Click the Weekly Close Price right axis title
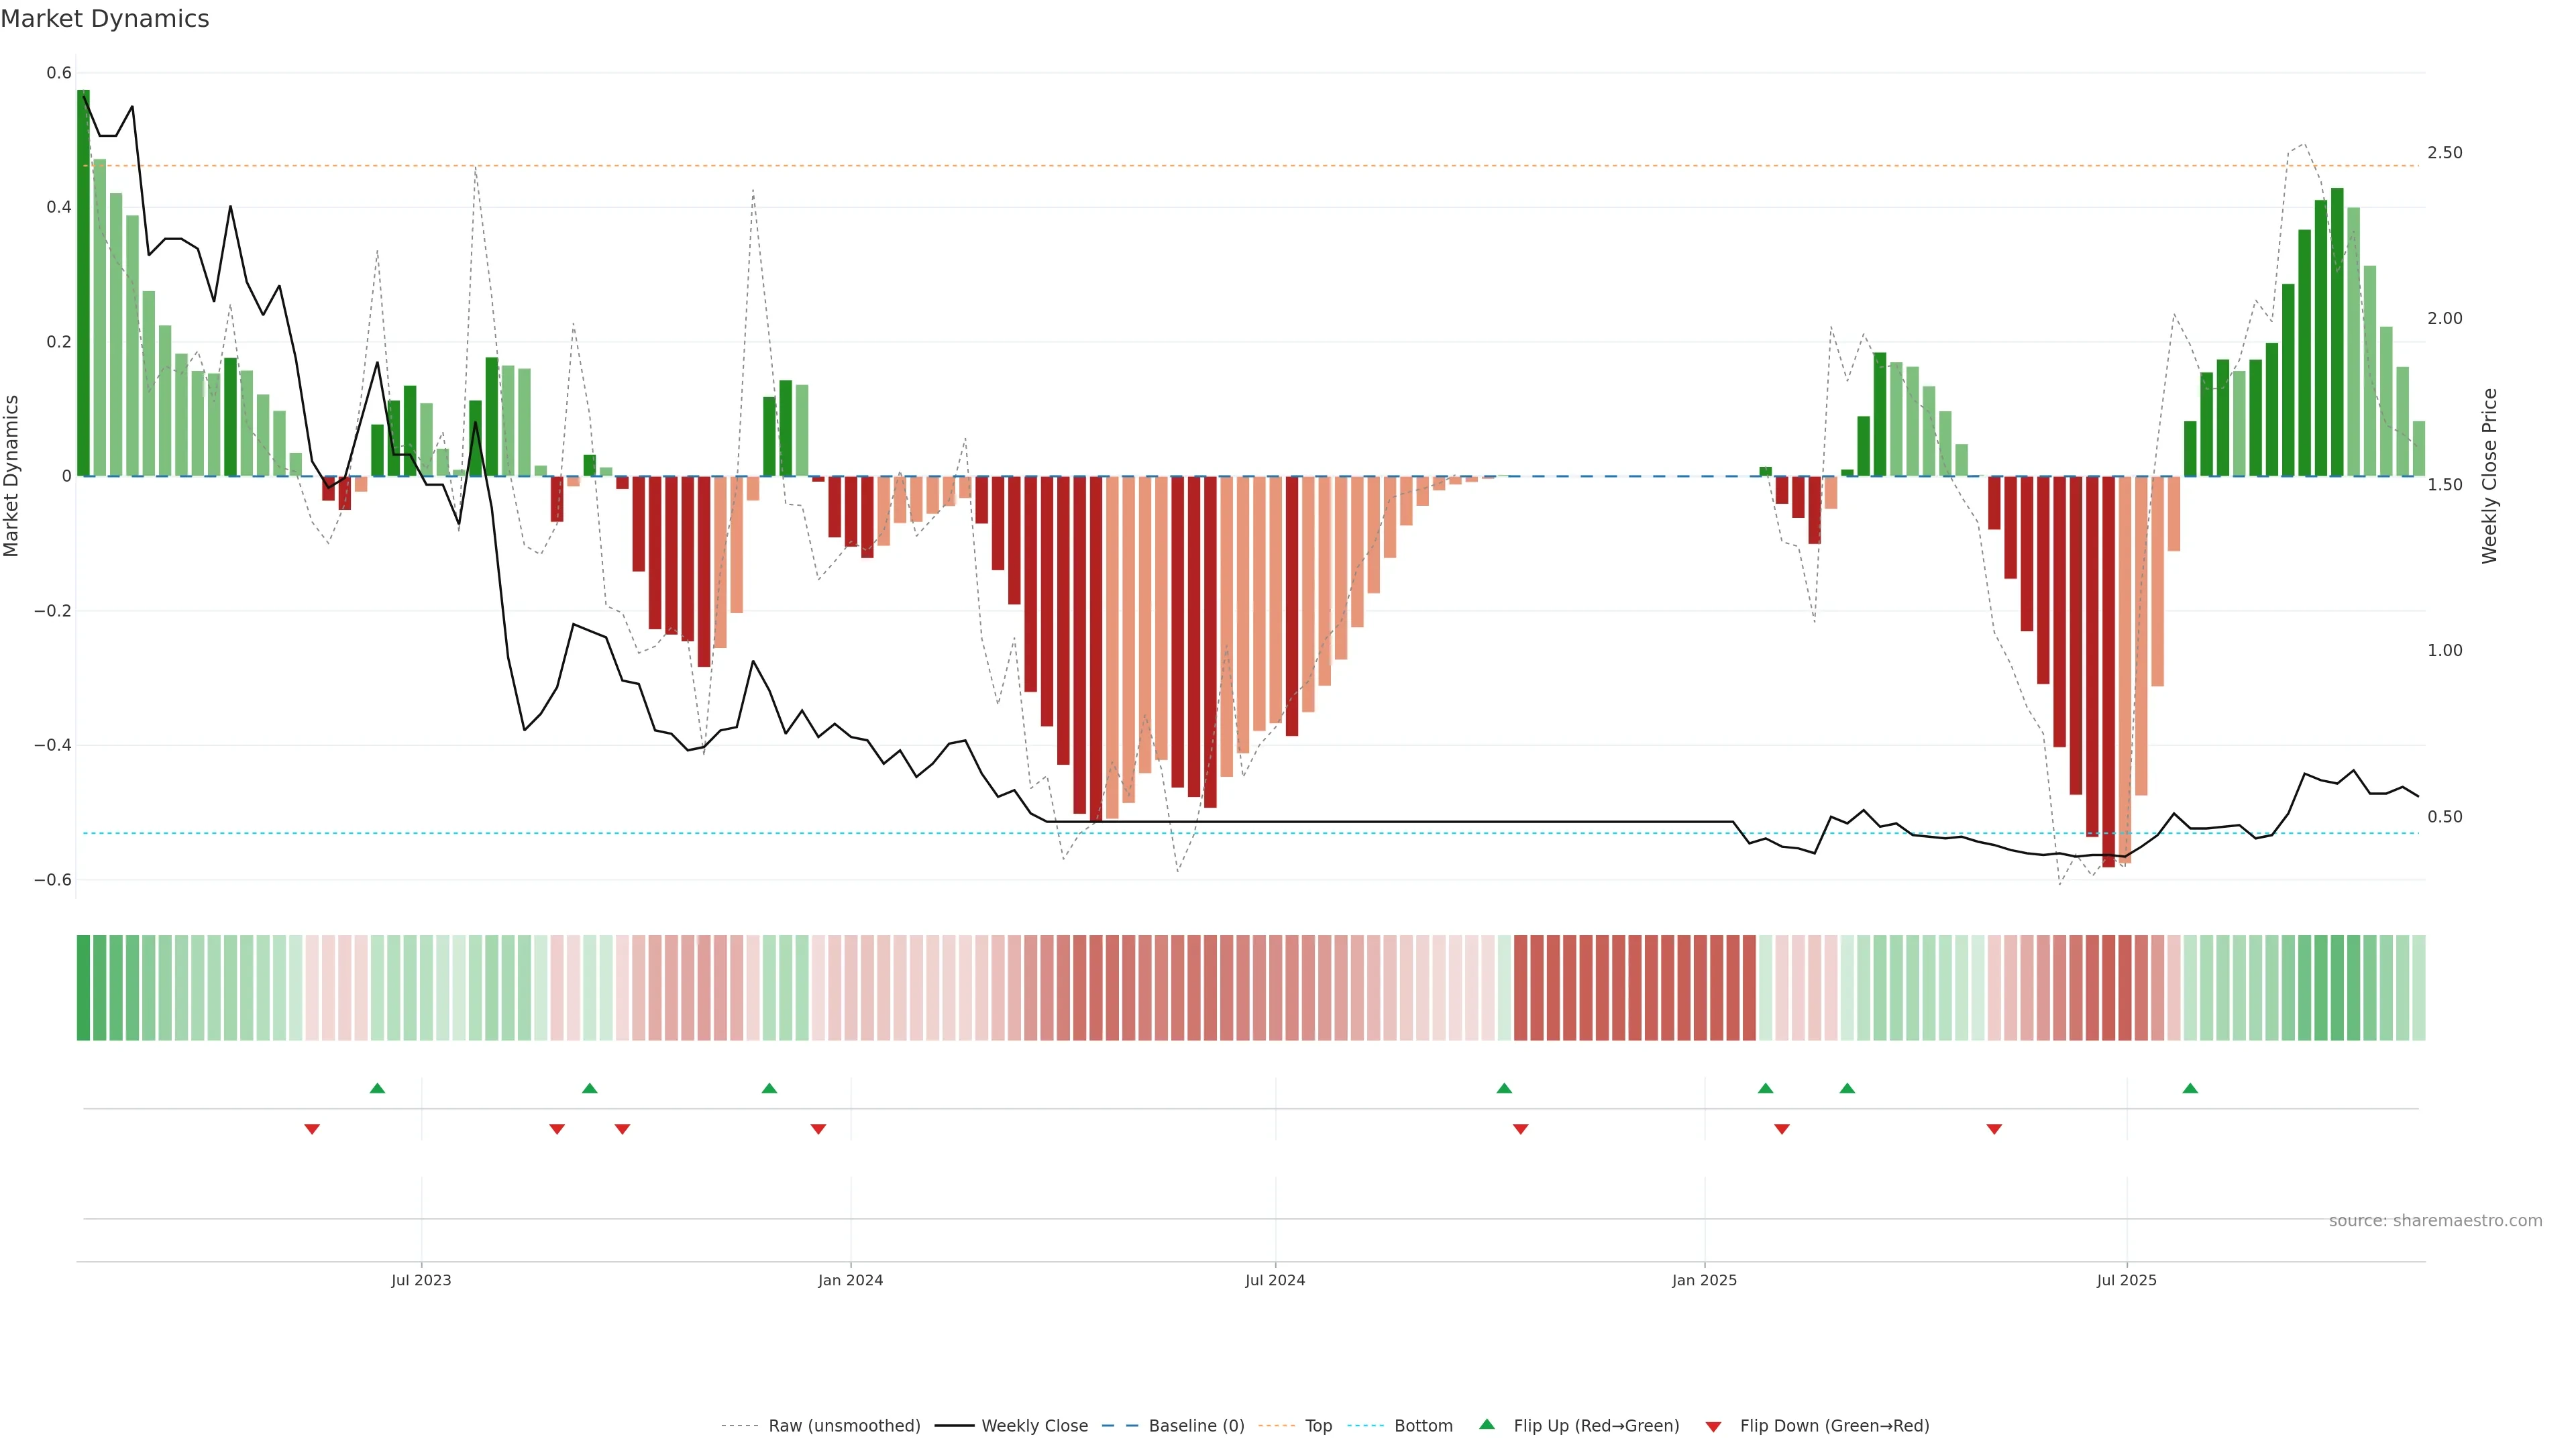This screenshot has width=2576, height=1449. click(2489, 476)
